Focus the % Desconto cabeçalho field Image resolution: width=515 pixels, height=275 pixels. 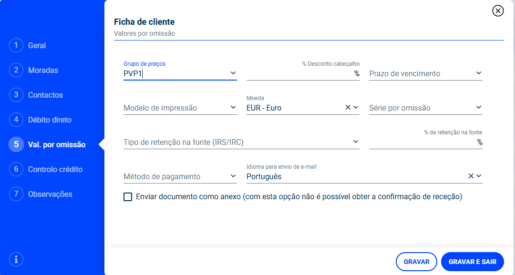(x=303, y=73)
